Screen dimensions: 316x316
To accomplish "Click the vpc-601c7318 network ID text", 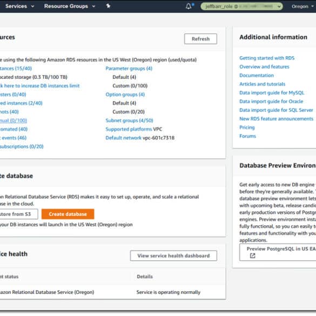I will (159, 138).
